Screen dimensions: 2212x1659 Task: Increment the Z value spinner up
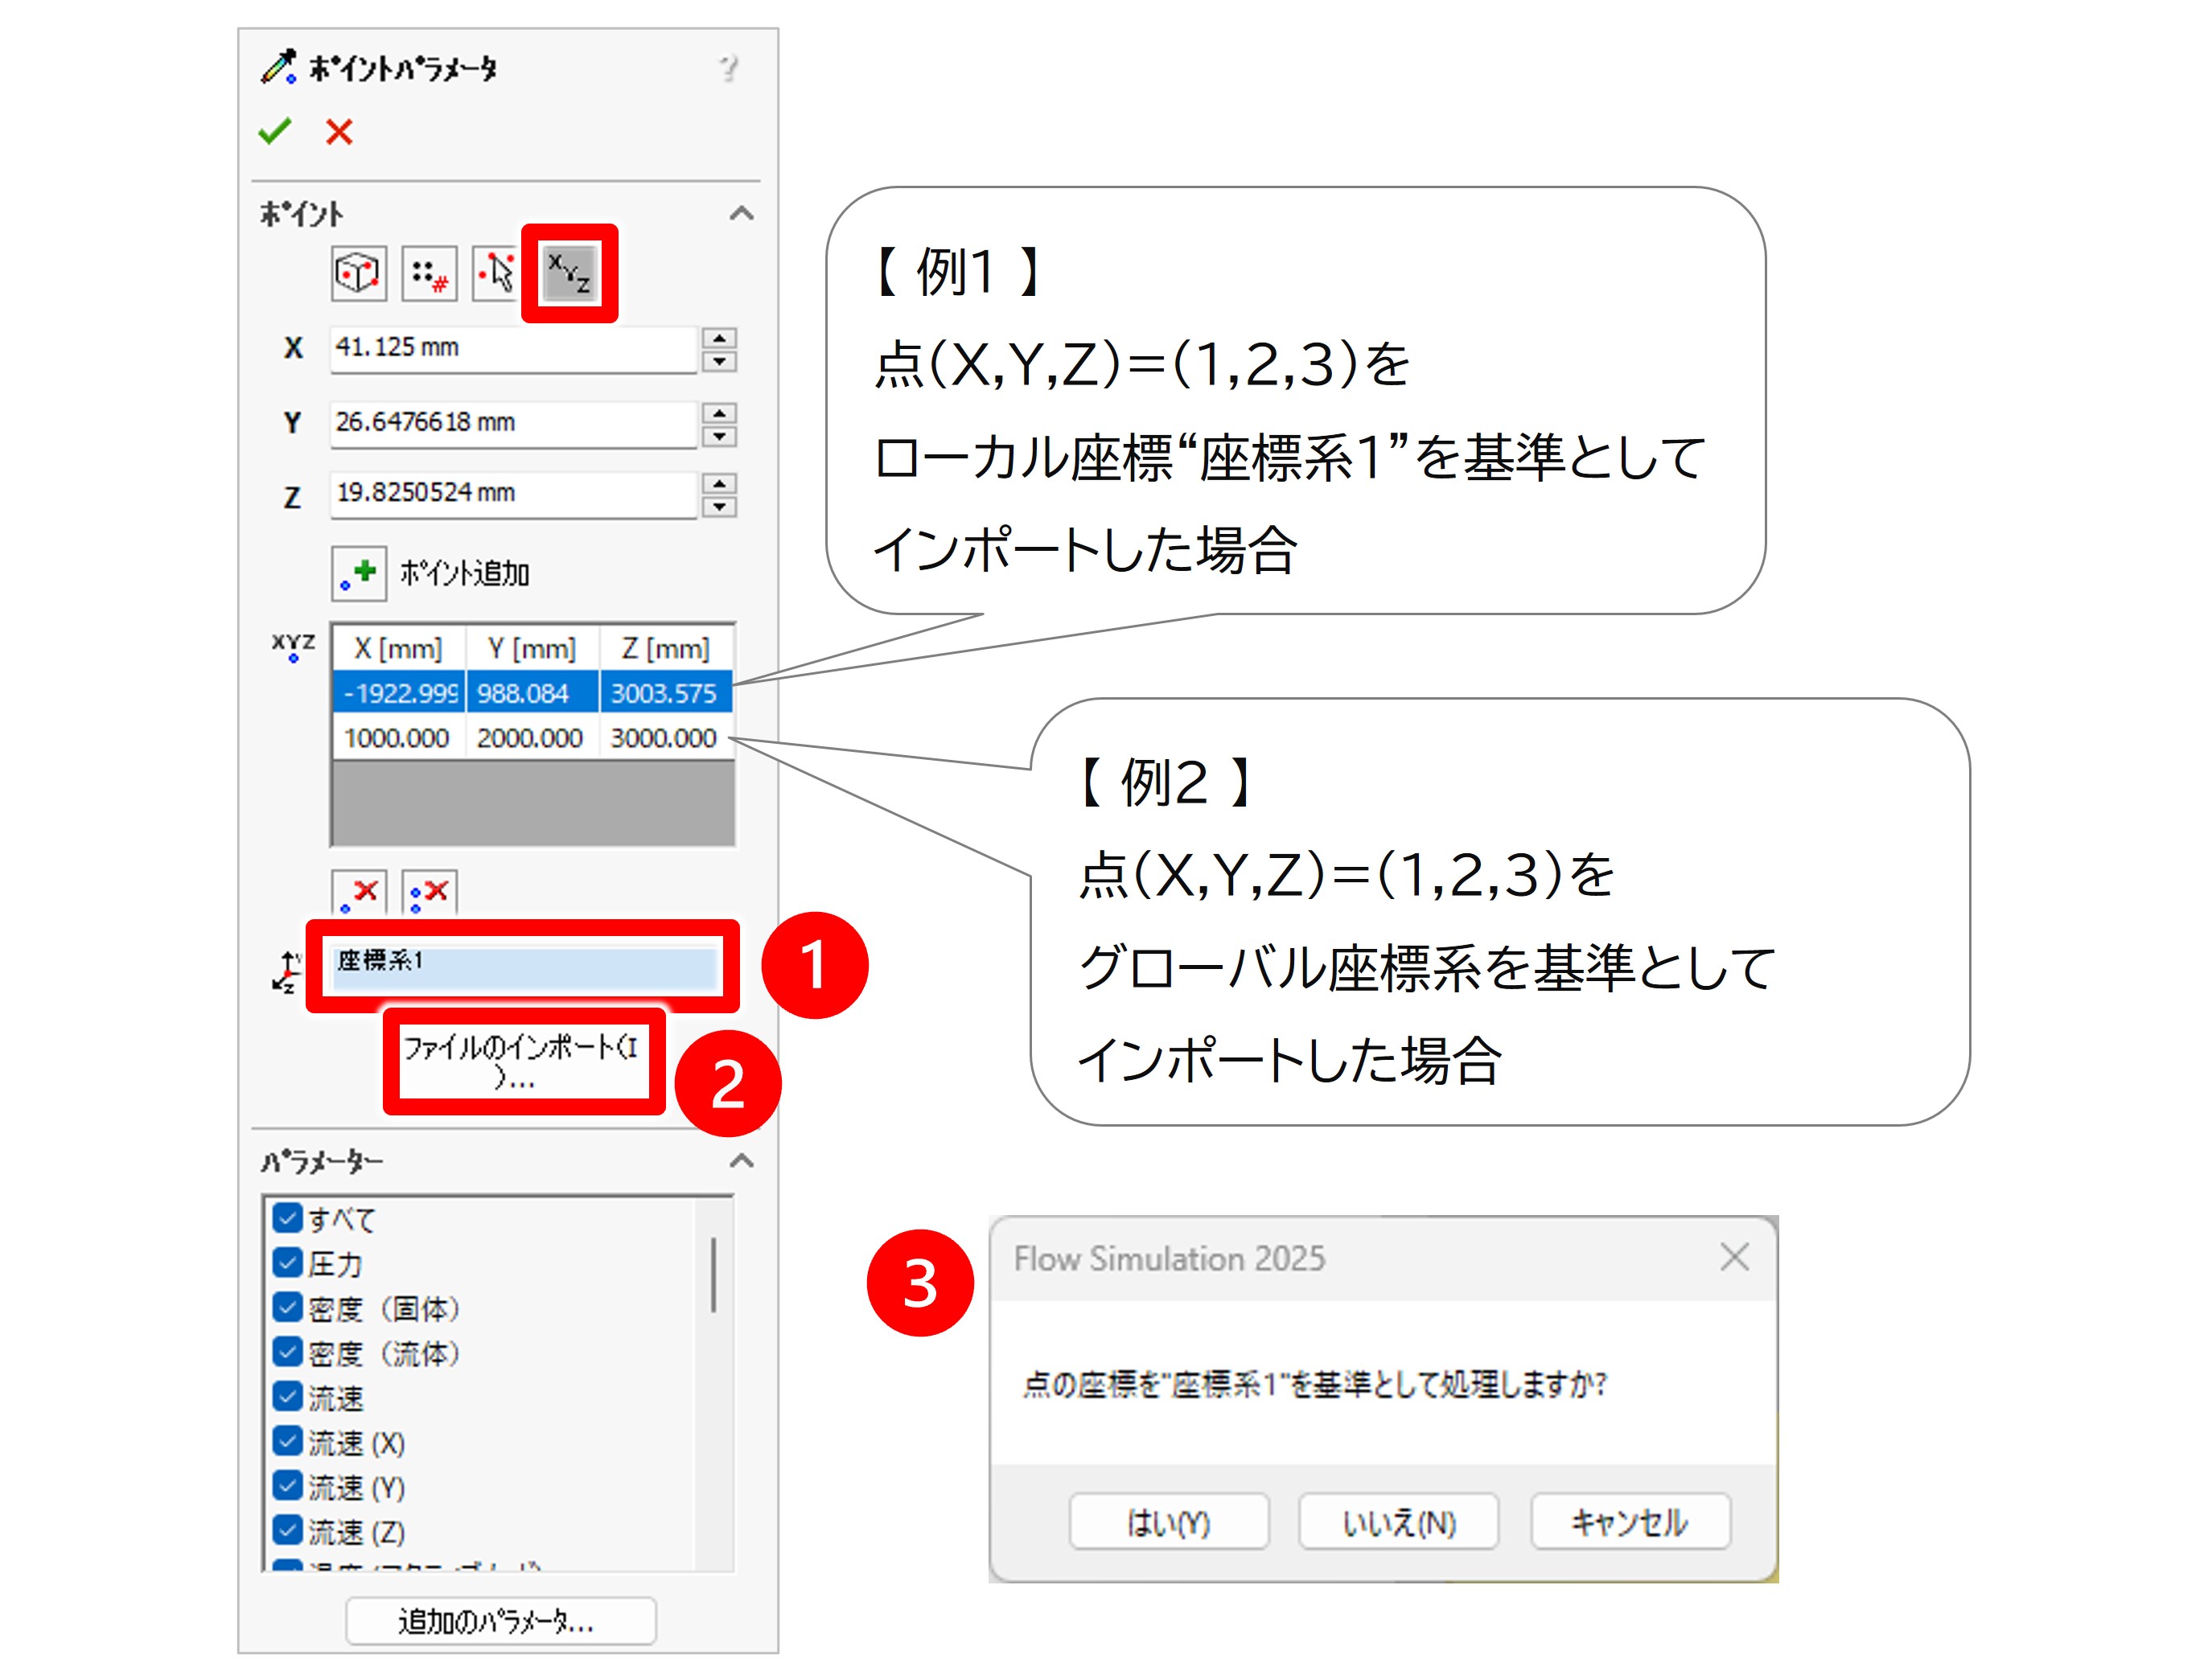click(x=719, y=483)
